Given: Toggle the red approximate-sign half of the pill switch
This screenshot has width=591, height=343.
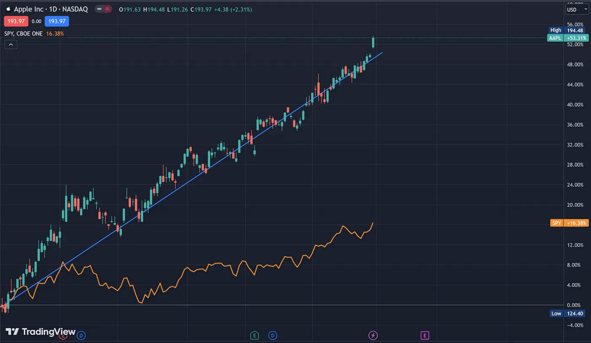Looking at the screenshot, I should pyautogui.click(x=108, y=9).
